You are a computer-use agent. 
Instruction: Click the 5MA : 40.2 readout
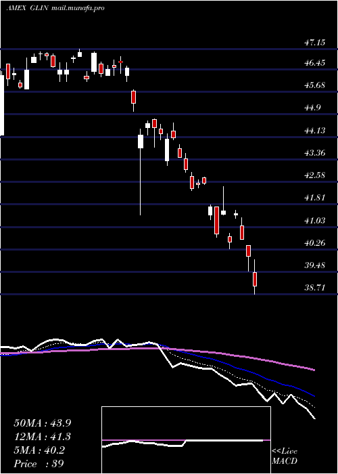[39, 450]
